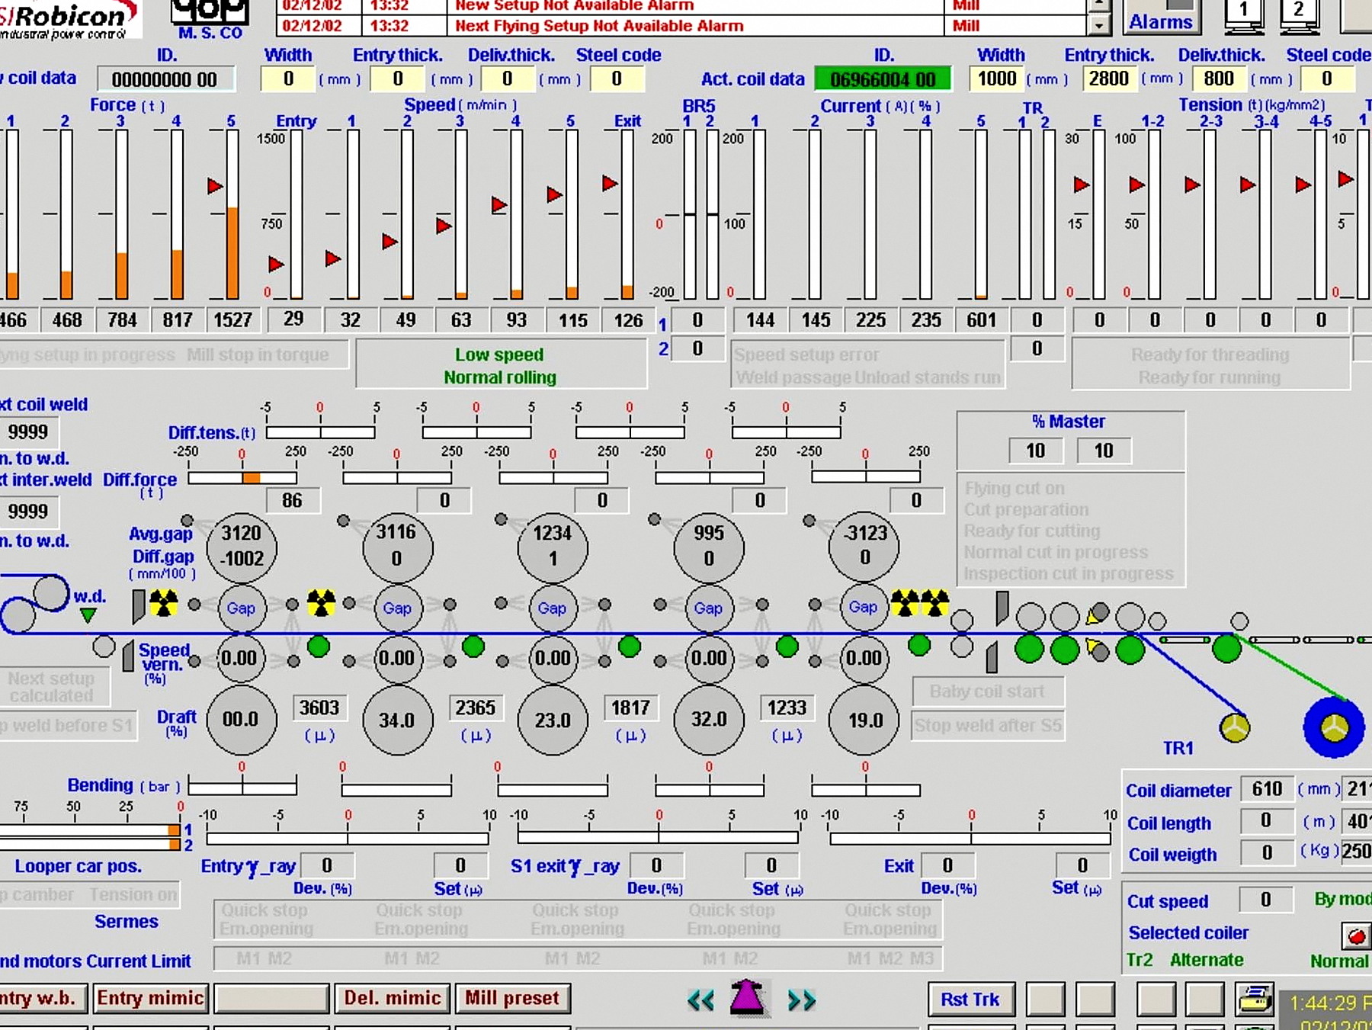The width and height of the screenshot is (1372, 1030).
Task: Click the Coil diameter value 610
Action: (x=1267, y=789)
